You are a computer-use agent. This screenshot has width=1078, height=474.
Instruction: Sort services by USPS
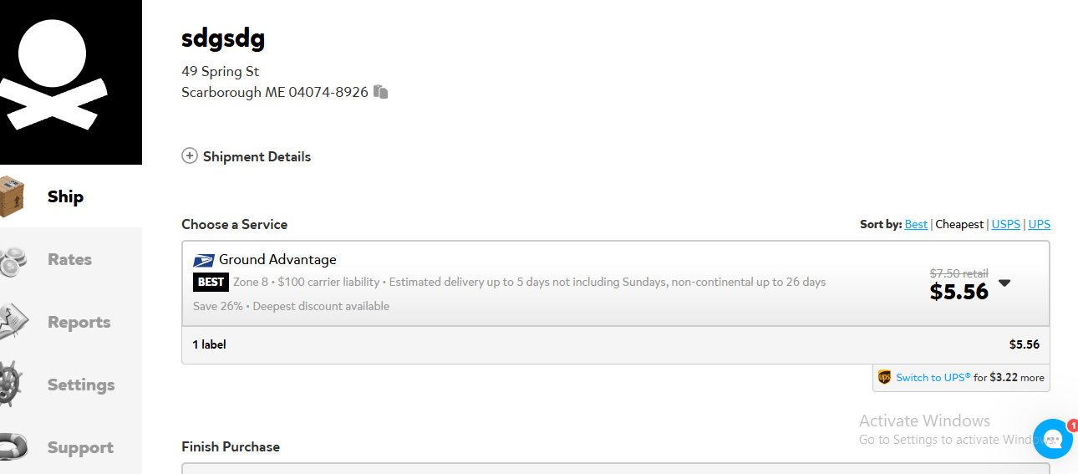(x=1005, y=224)
